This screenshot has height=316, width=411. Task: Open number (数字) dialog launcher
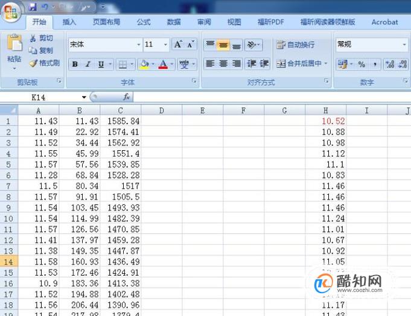tap(405, 81)
